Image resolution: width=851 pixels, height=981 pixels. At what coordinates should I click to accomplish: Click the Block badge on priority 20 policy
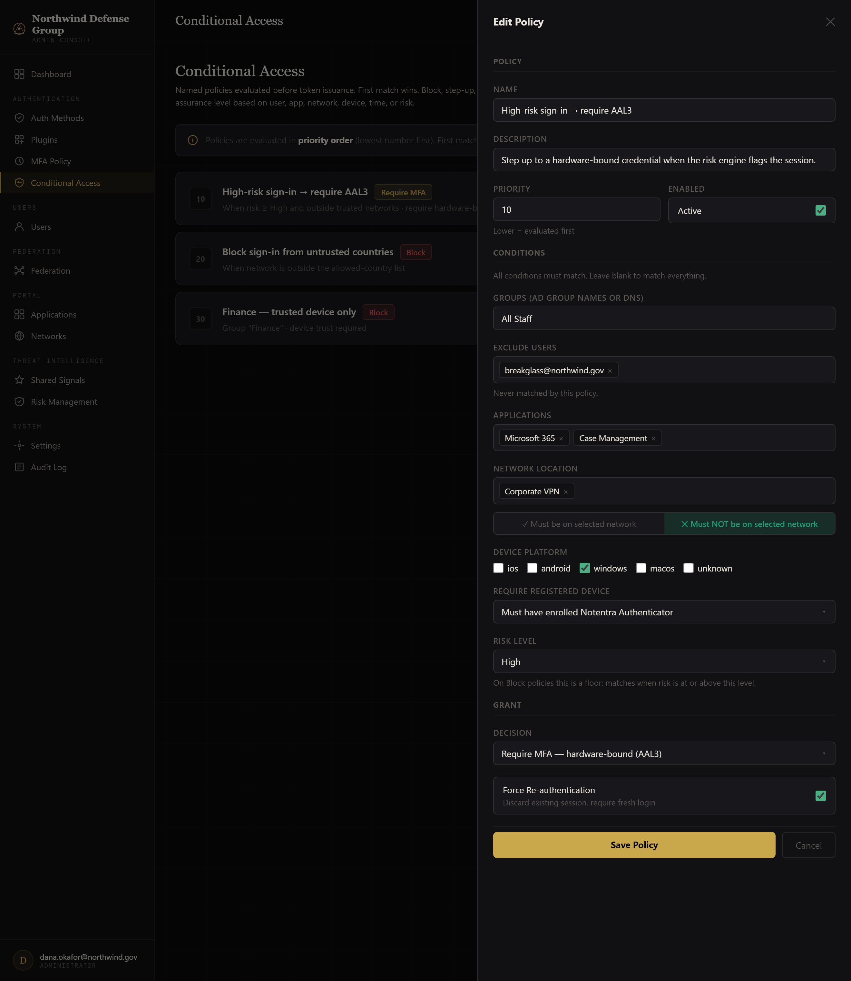coord(416,252)
